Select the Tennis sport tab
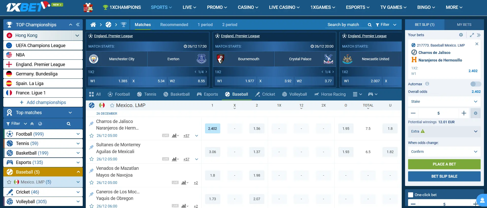The height and width of the screenshot is (208, 487). click(147, 94)
